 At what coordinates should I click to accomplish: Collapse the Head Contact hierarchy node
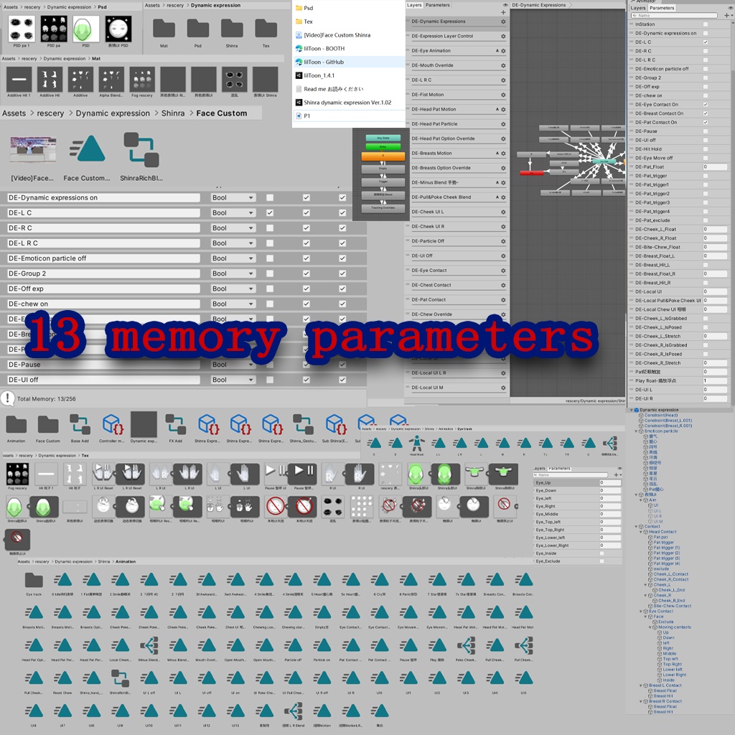[x=642, y=532]
